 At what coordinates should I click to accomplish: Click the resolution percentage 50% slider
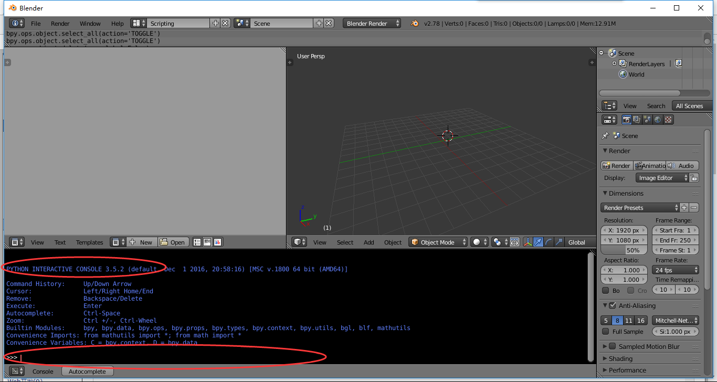point(624,250)
